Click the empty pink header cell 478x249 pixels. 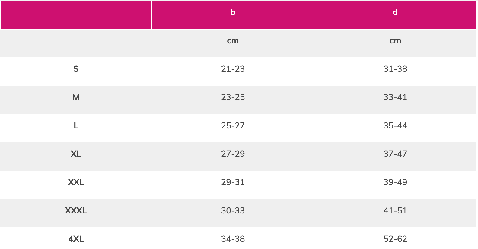click(x=76, y=15)
